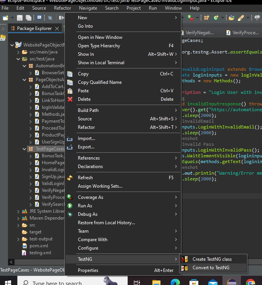
Task: Expand the JRE System Library node
Action: (x=18, y=211)
